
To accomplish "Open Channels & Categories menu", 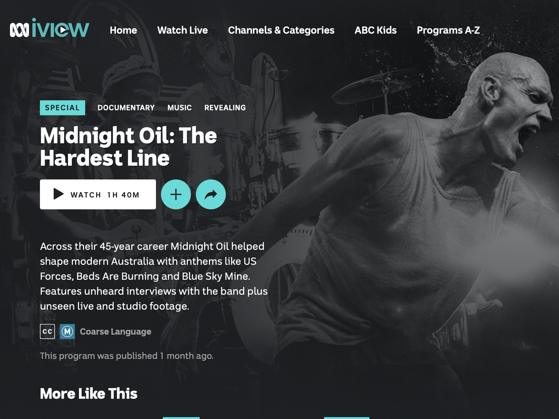I will 281,30.
